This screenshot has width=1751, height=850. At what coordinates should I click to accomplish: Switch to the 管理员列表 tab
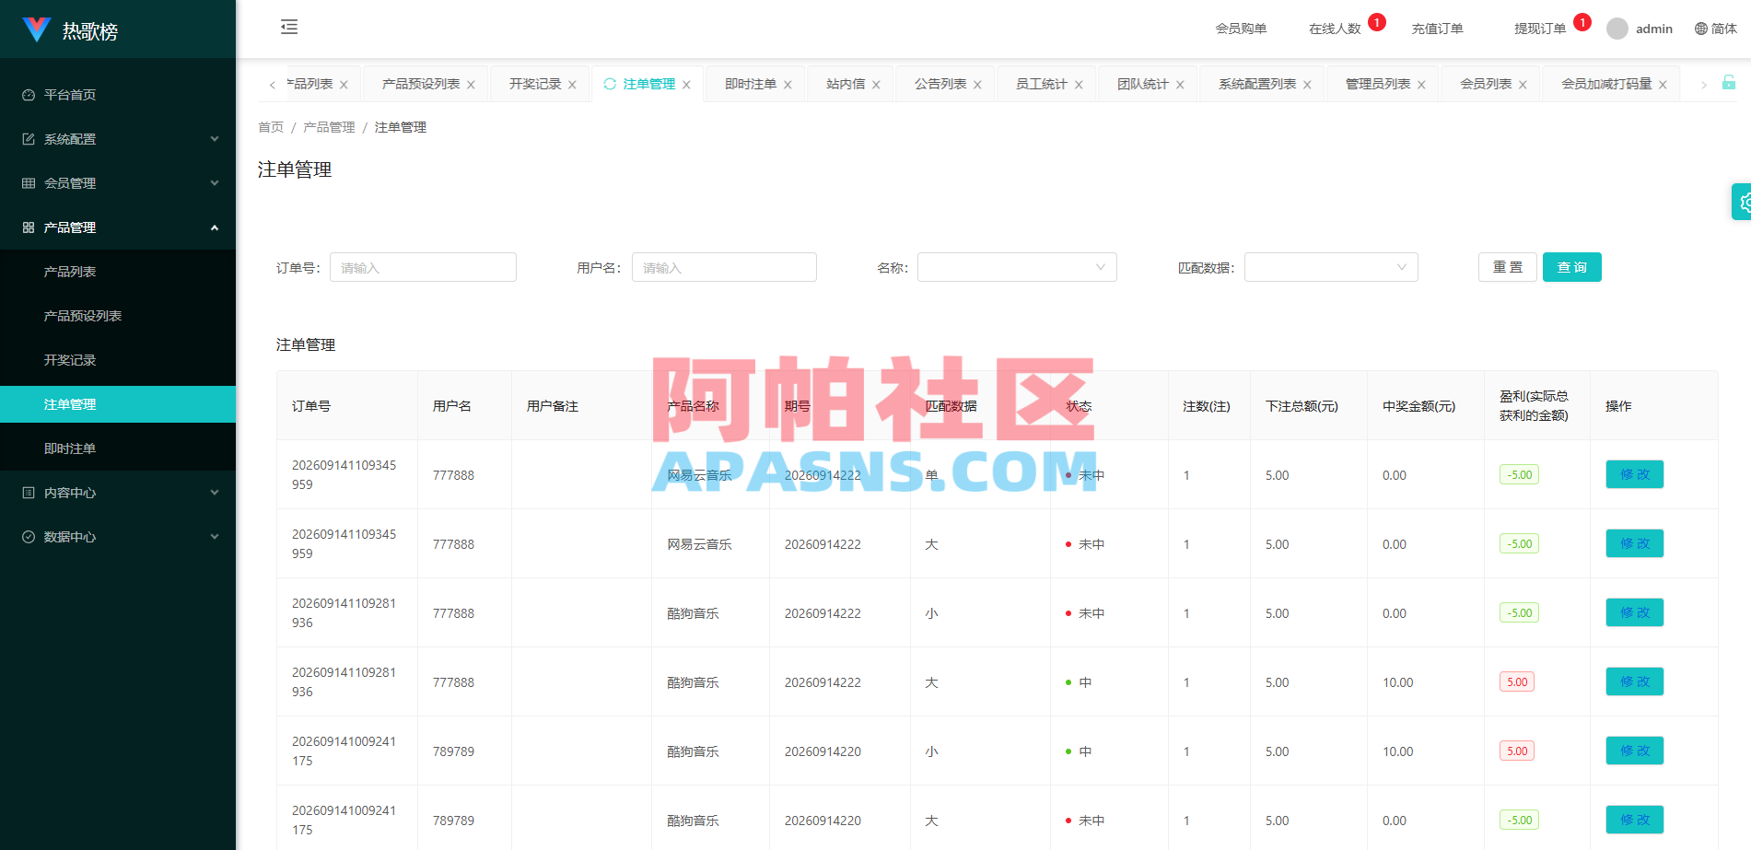point(1378,84)
